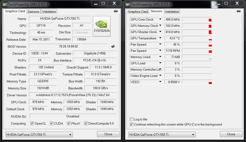Screen dimensions: 246x142
Task: Click the GDDR5 memory type field
Action: 43,81
